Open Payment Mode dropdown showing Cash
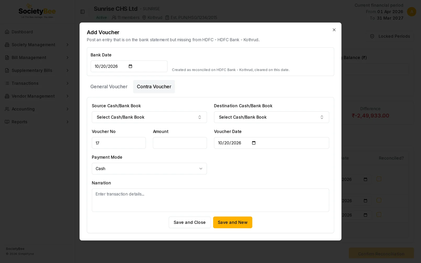This screenshot has height=263, width=421. [149, 169]
